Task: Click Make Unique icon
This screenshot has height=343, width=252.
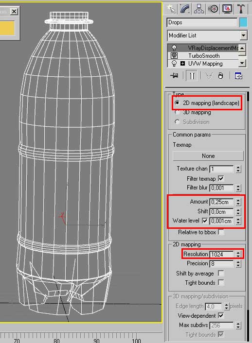Action: pyautogui.click(x=209, y=76)
